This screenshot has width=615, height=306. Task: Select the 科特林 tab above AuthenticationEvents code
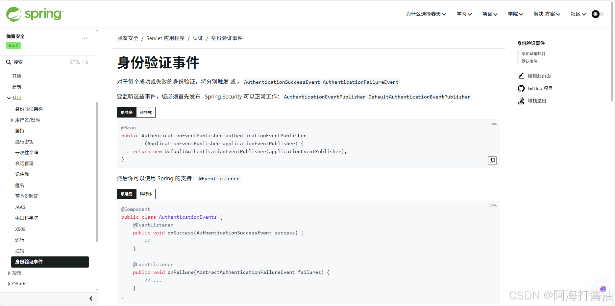tap(146, 194)
